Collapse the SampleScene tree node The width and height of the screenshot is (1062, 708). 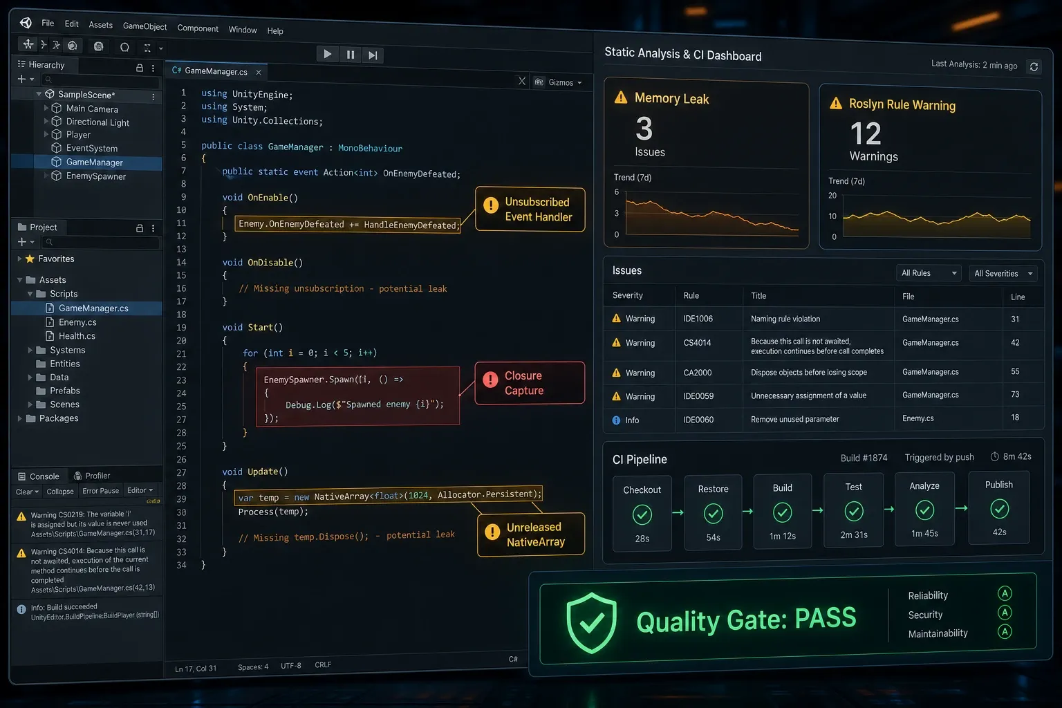coord(39,94)
